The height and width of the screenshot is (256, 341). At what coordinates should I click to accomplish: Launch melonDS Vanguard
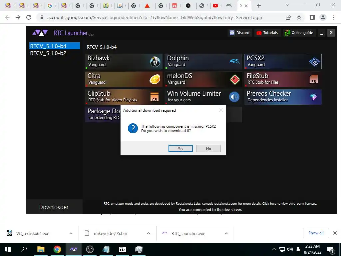[x=203, y=79]
